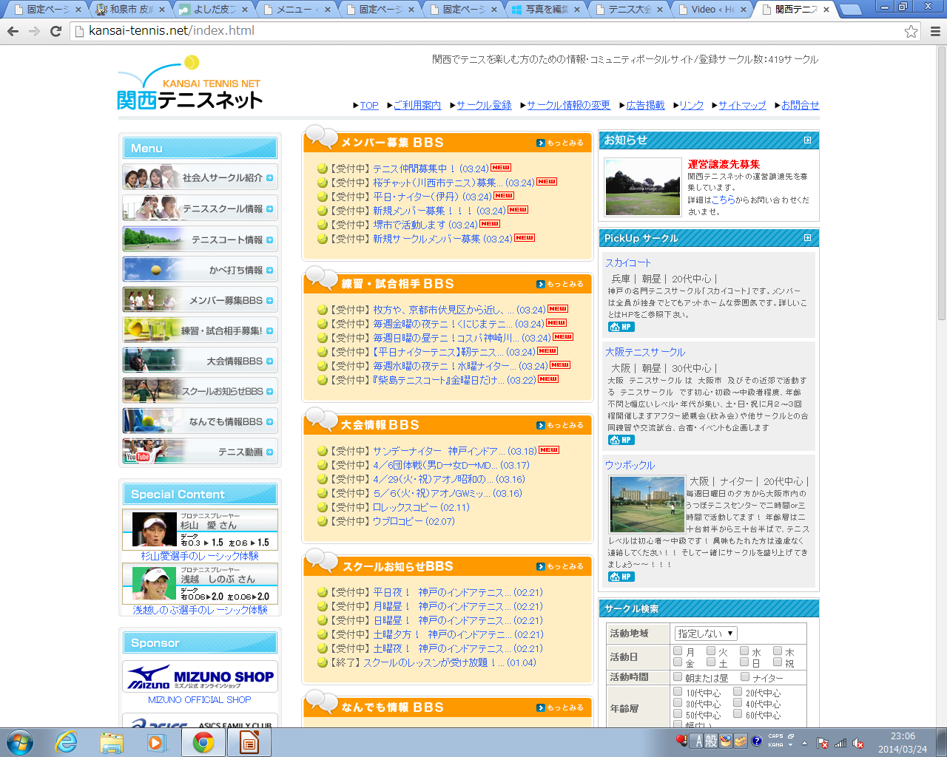Click the browser reload button
Image resolution: width=947 pixels, height=757 pixels.
pos(55,31)
